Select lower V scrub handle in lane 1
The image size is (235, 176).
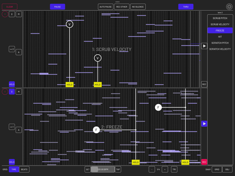[x=98, y=58]
